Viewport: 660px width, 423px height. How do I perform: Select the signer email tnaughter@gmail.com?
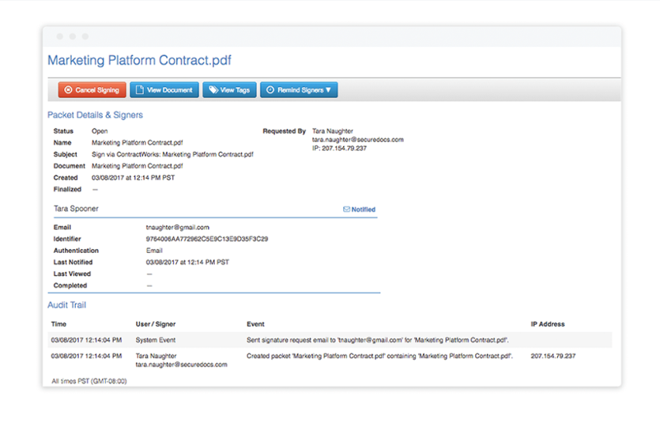177,227
